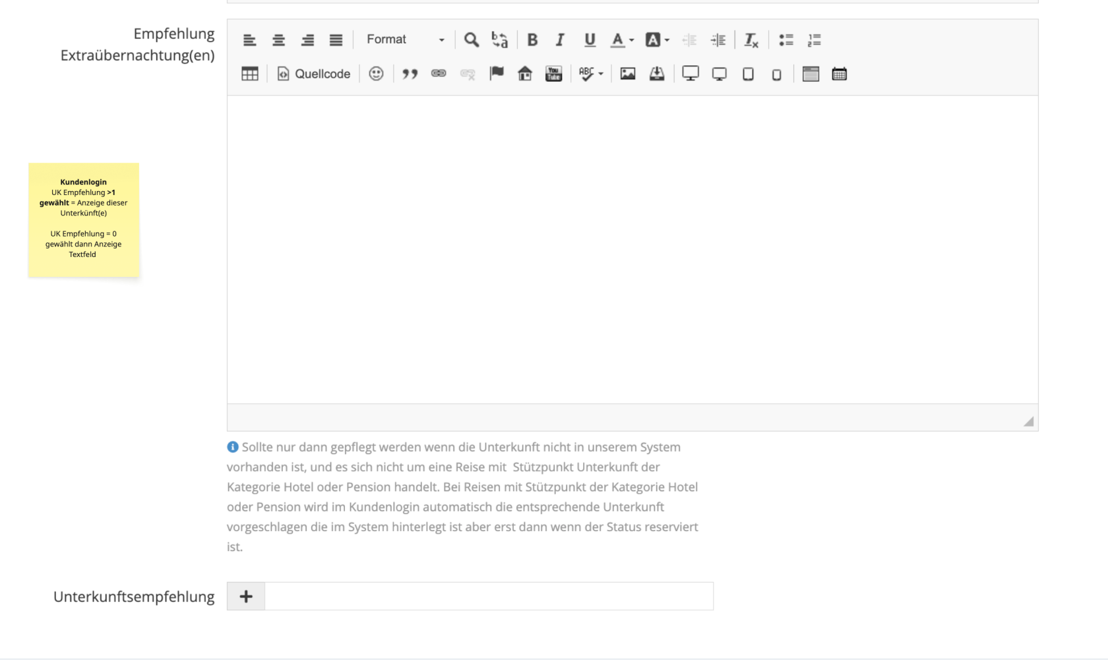
Task: Switch to Quellcode source view
Action: click(x=314, y=74)
